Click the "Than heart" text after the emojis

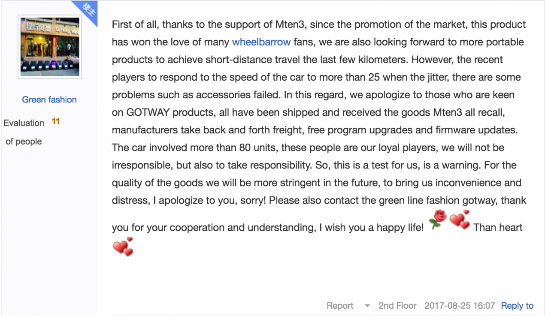point(498,227)
